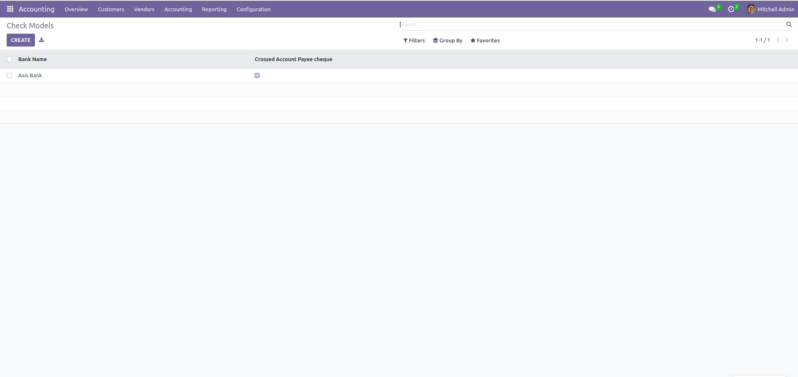Open the activities clock icon
The height and width of the screenshot is (377, 798).
point(731,9)
